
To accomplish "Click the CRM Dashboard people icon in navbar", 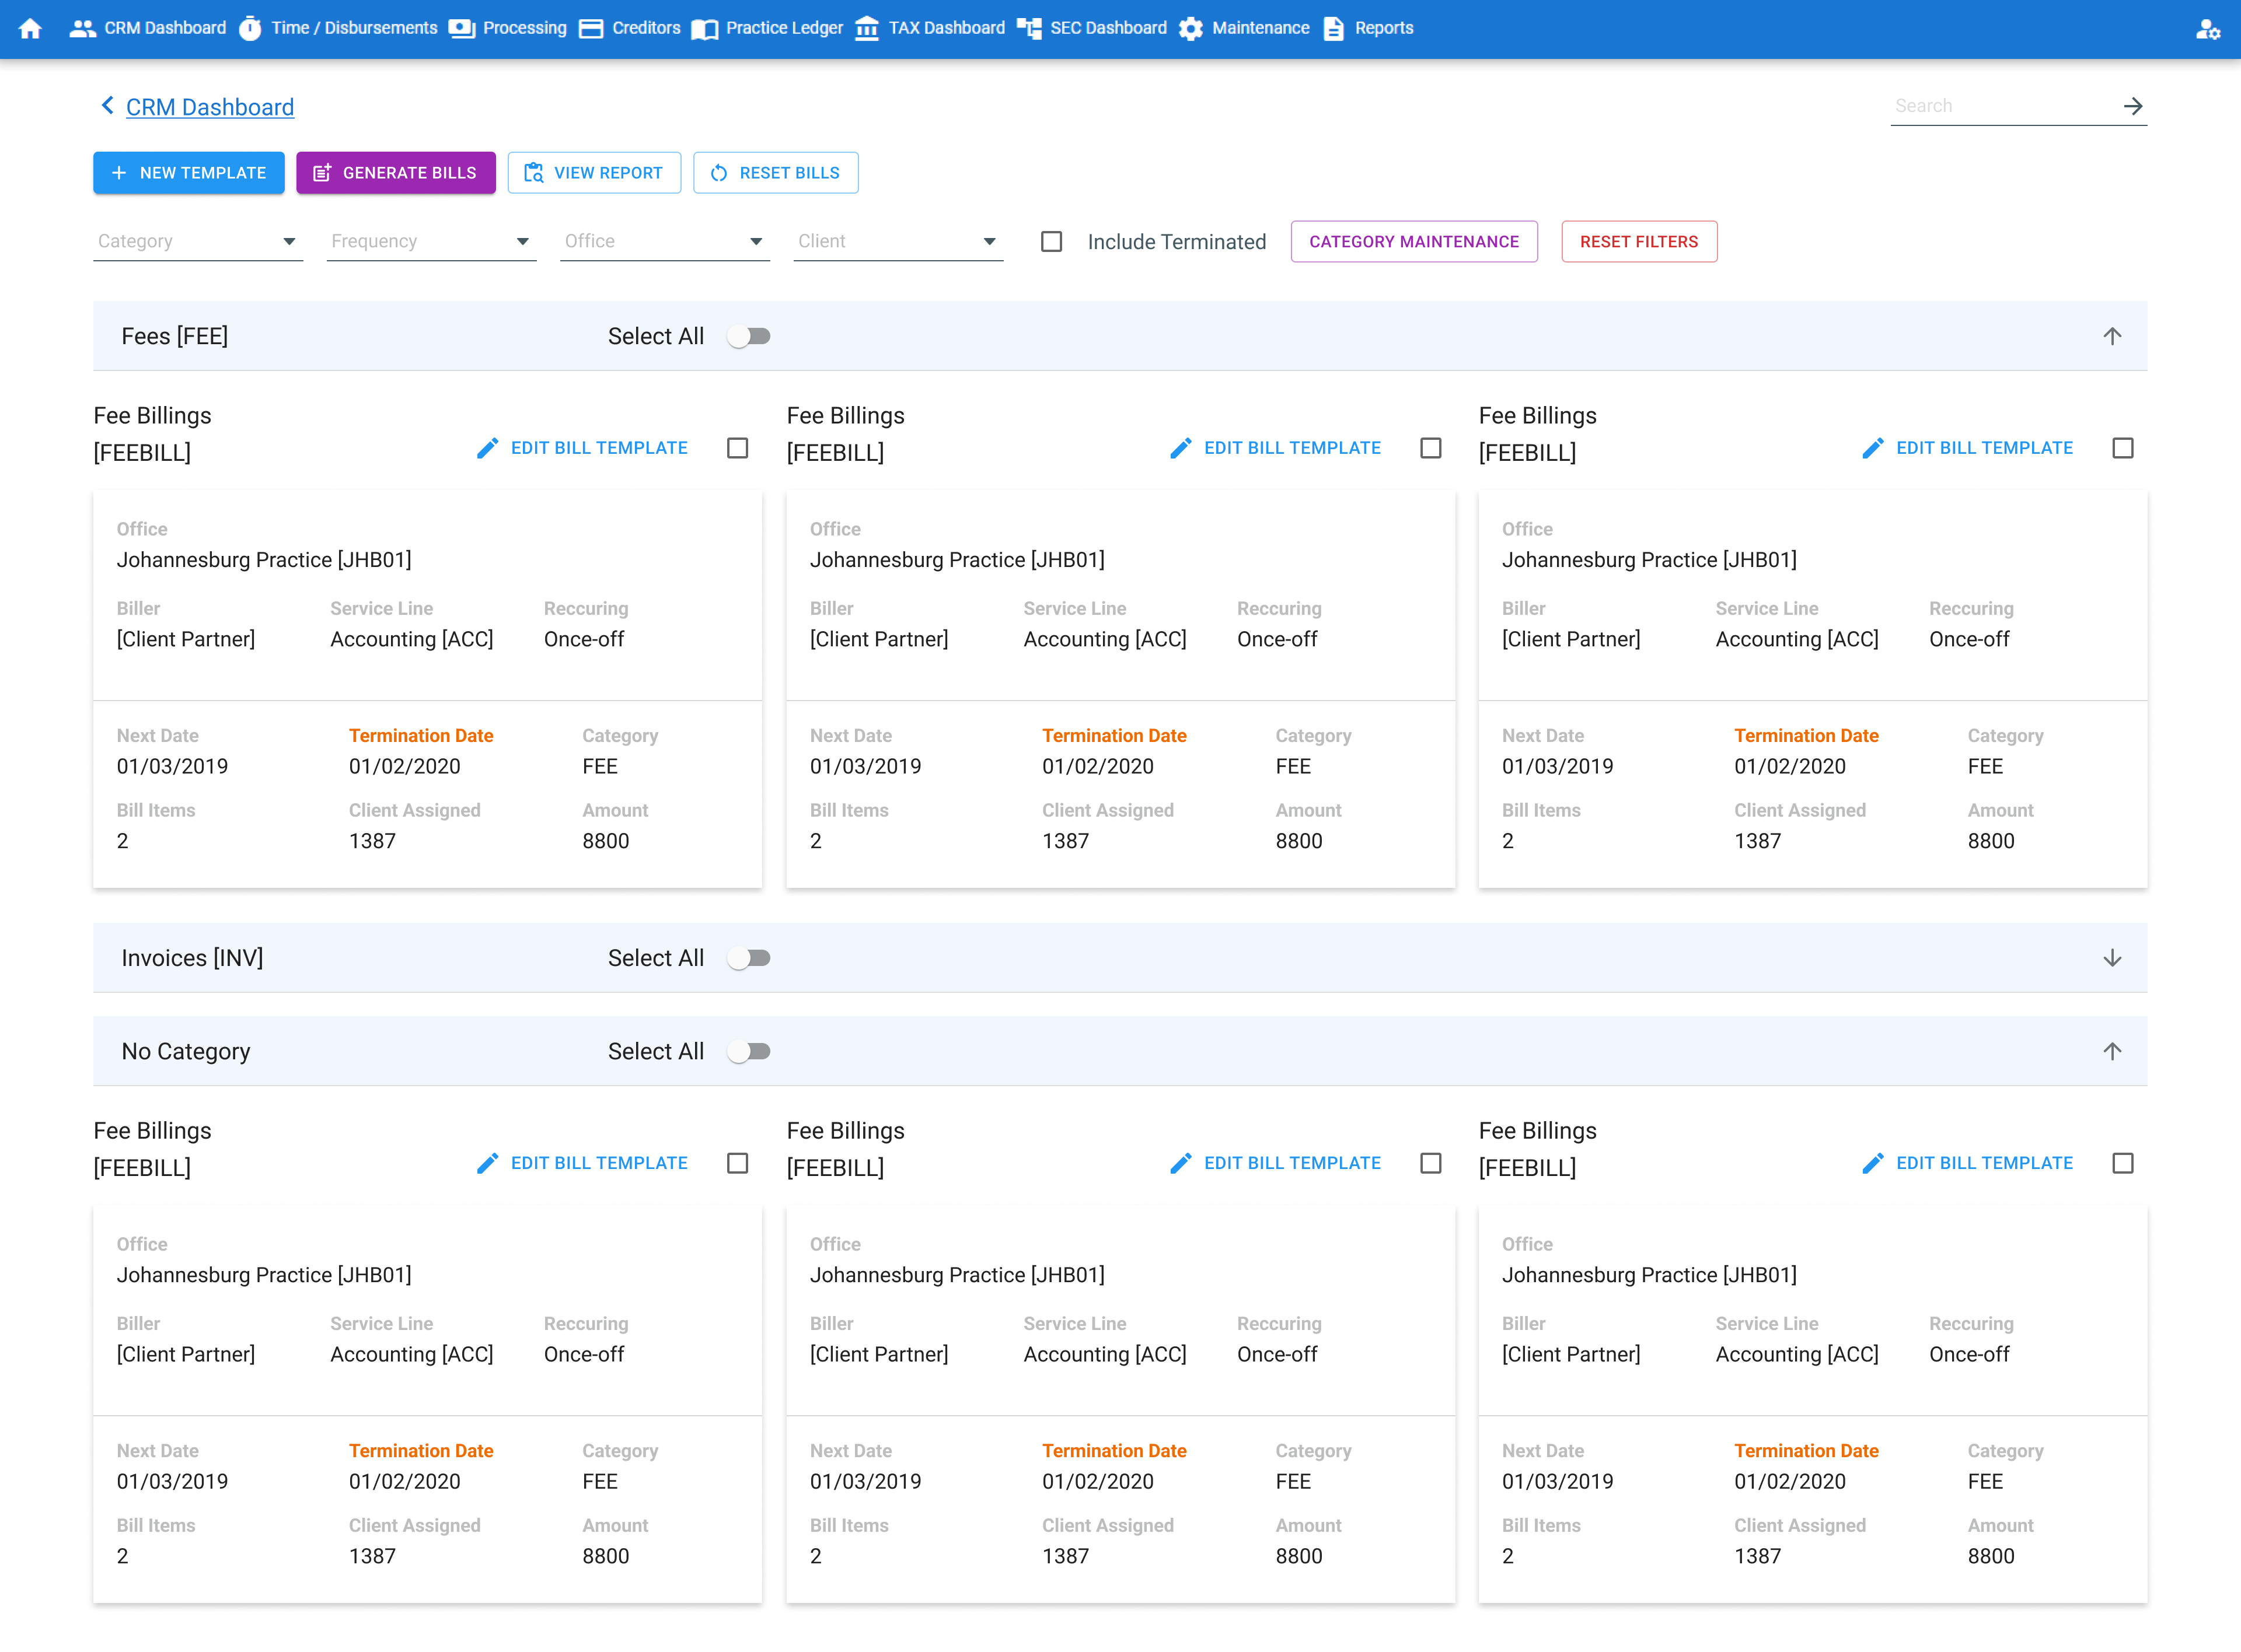I will (82, 29).
